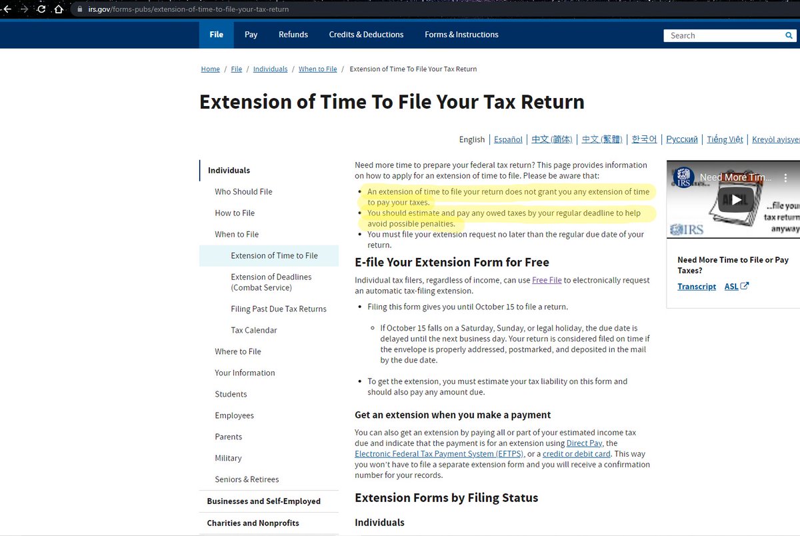Image resolution: width=800 pixels, height=536 pixels.
Task: Open the browser home icon
Action: coord(59,9)
